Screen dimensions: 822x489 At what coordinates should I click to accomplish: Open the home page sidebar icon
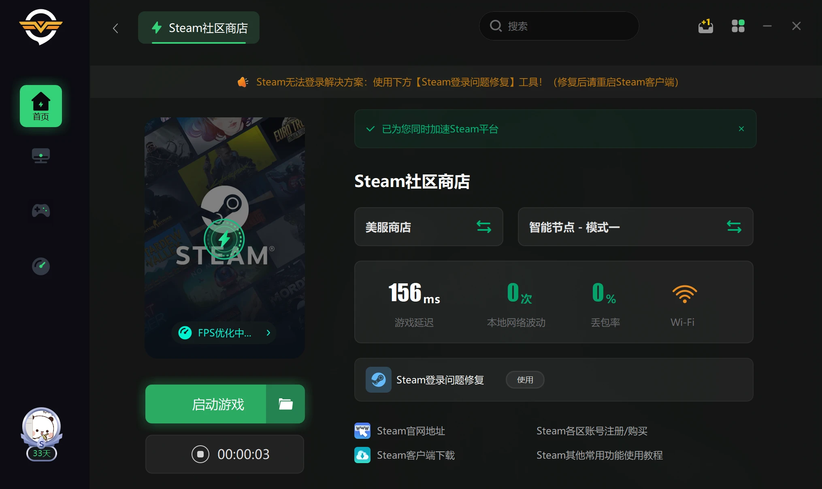[41, 106]
